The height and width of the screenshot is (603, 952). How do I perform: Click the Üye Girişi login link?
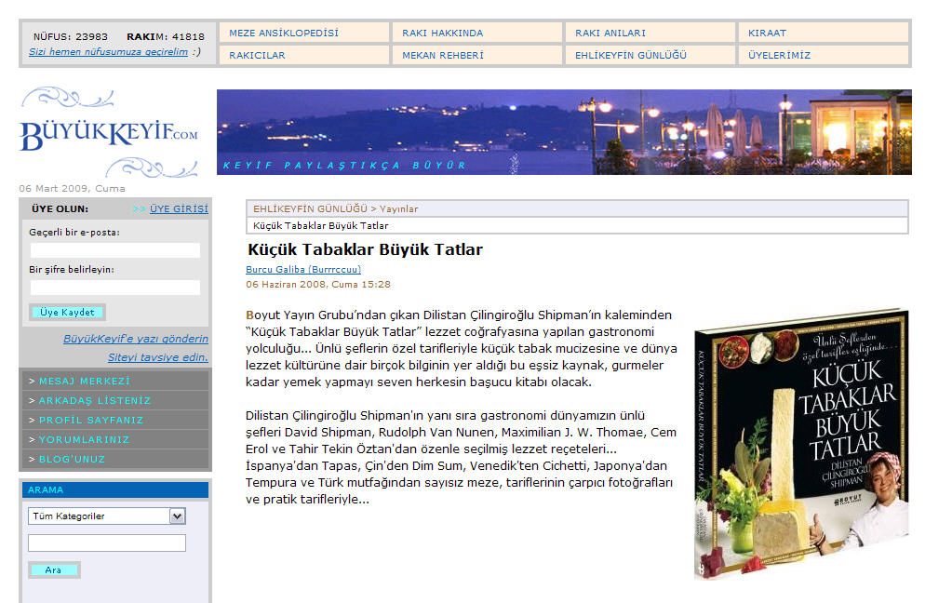(179, 208)
